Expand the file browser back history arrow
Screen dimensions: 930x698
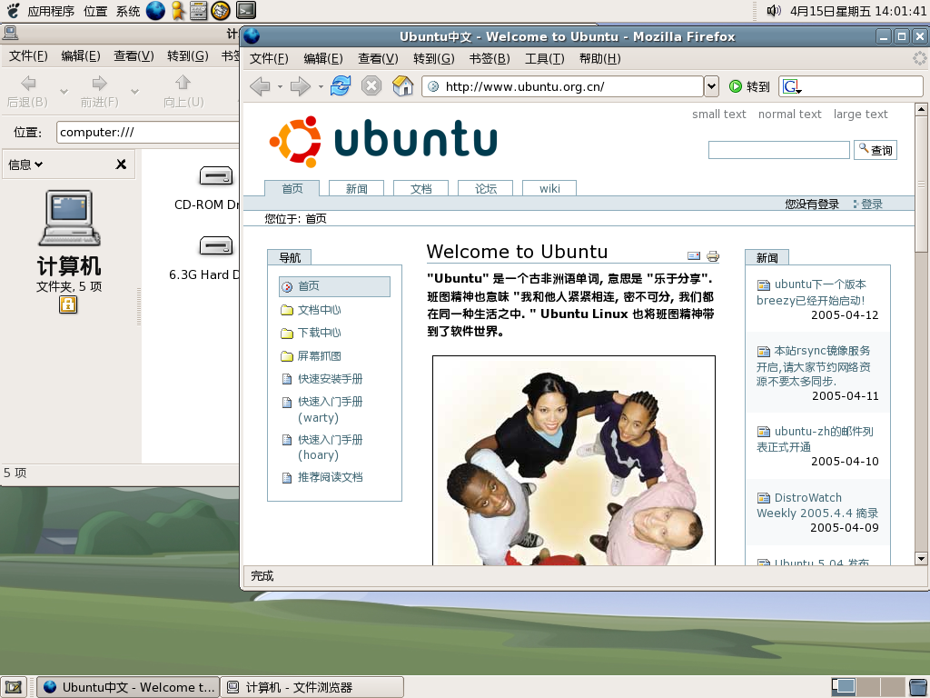click(x=64, y=92)
